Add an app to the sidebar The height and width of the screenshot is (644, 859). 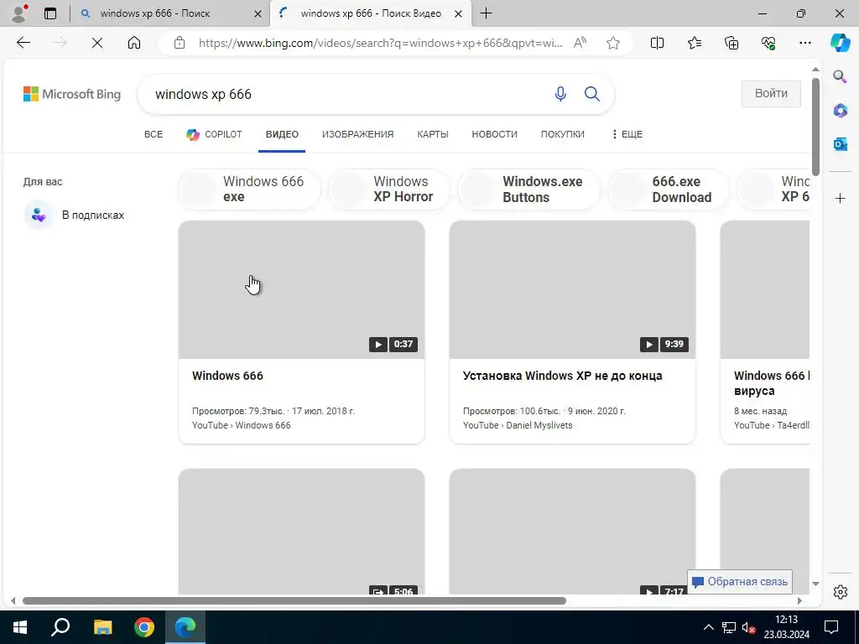840,198
